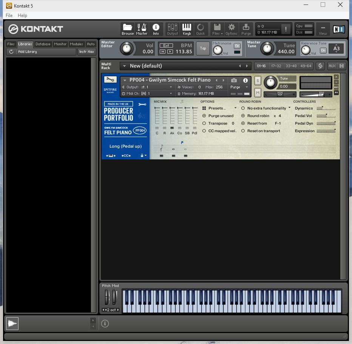Select the Long note articulation icon
The height and width of the screenshot is (344, 352).
[x=173, y=149]
